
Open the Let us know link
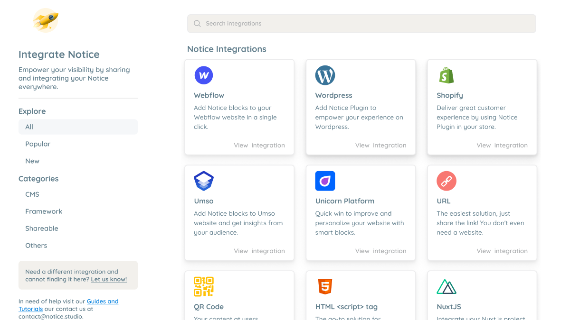click(109, 279)
